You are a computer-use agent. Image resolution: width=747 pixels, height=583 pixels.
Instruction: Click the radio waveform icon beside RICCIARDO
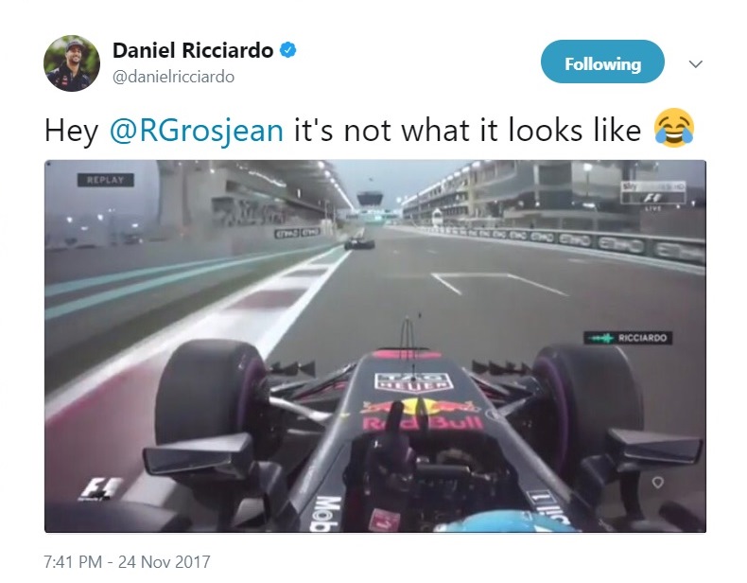pos(601,338)
